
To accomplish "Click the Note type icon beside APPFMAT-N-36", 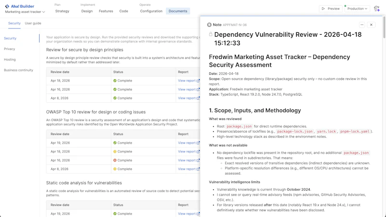I will pos(209,25).
